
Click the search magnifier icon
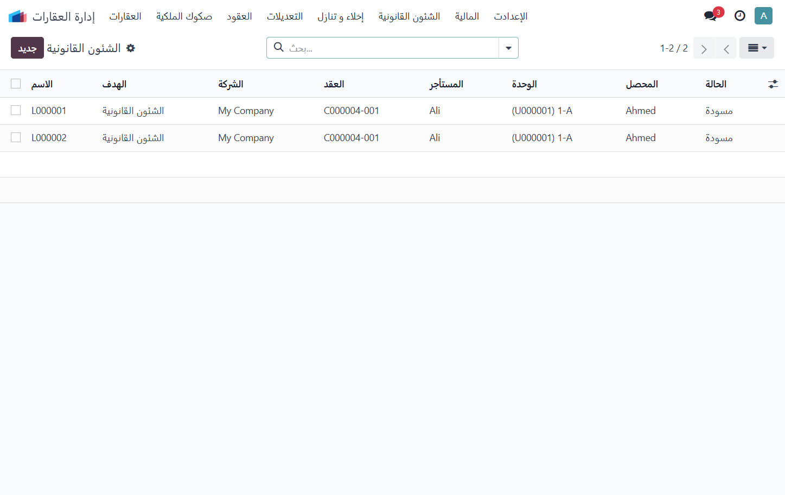click(279, 47)
